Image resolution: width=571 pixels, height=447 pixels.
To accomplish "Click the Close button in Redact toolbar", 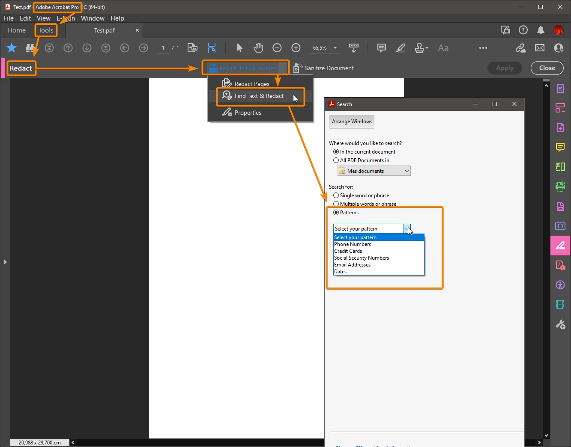I will click(x=547, y=68).
